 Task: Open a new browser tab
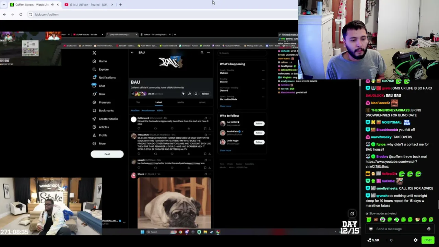120,4
